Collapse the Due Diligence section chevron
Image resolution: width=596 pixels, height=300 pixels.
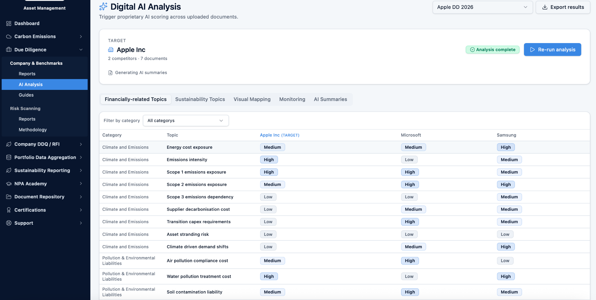click(x=81, y=50)
